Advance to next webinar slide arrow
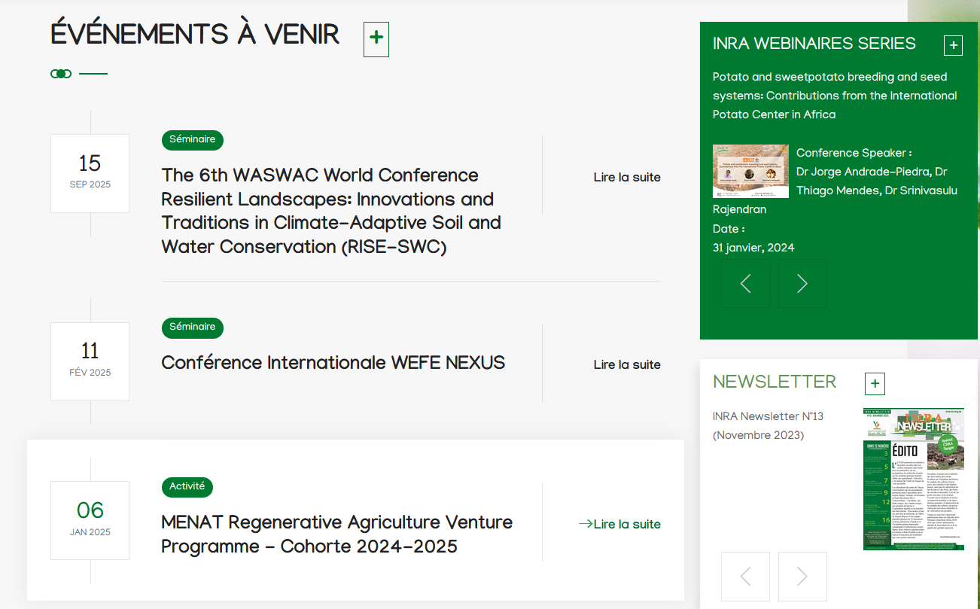Screen dimensions: 980x609 802,283
